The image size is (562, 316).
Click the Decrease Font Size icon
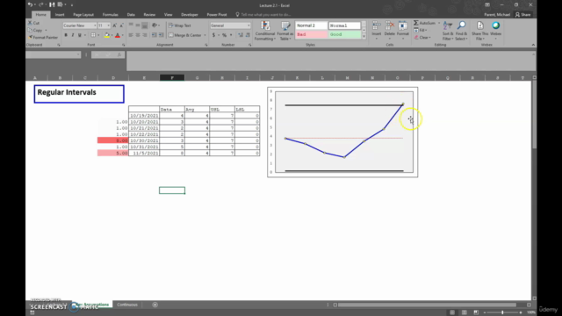(x=121, y=25)
